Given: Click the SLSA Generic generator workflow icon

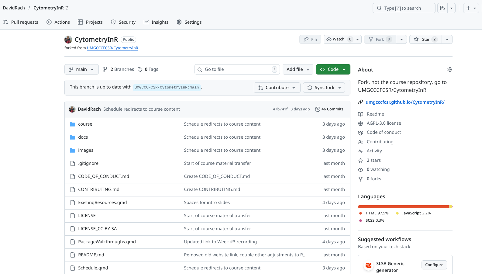Looking at the screenshot, I should tap(368, 265).
